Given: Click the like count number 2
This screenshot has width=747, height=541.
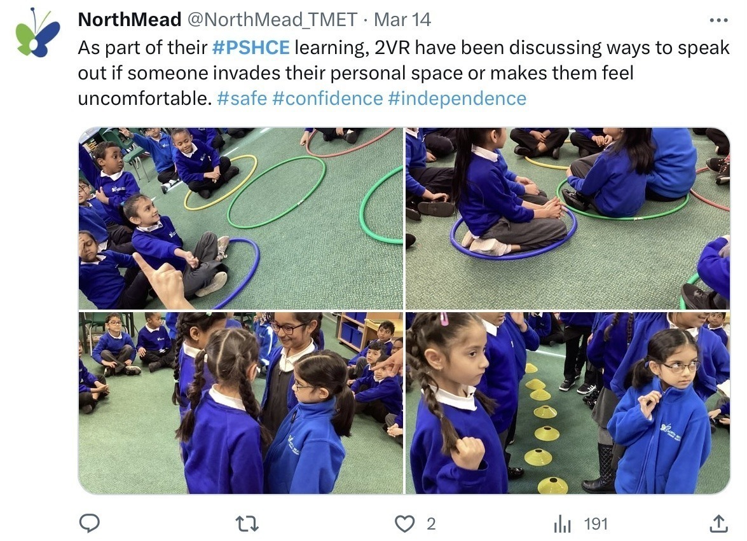Looking at the screenshot, I should [x=431, y=524].
